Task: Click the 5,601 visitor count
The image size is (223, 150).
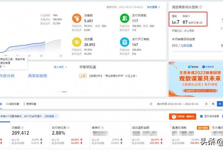Action: [x=89, y=21]
